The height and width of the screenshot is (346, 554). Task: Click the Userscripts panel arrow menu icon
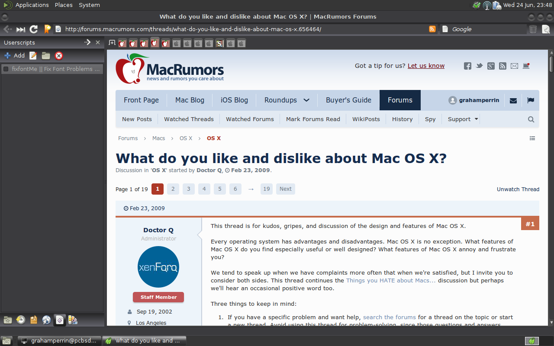click(x=87, y=42)
